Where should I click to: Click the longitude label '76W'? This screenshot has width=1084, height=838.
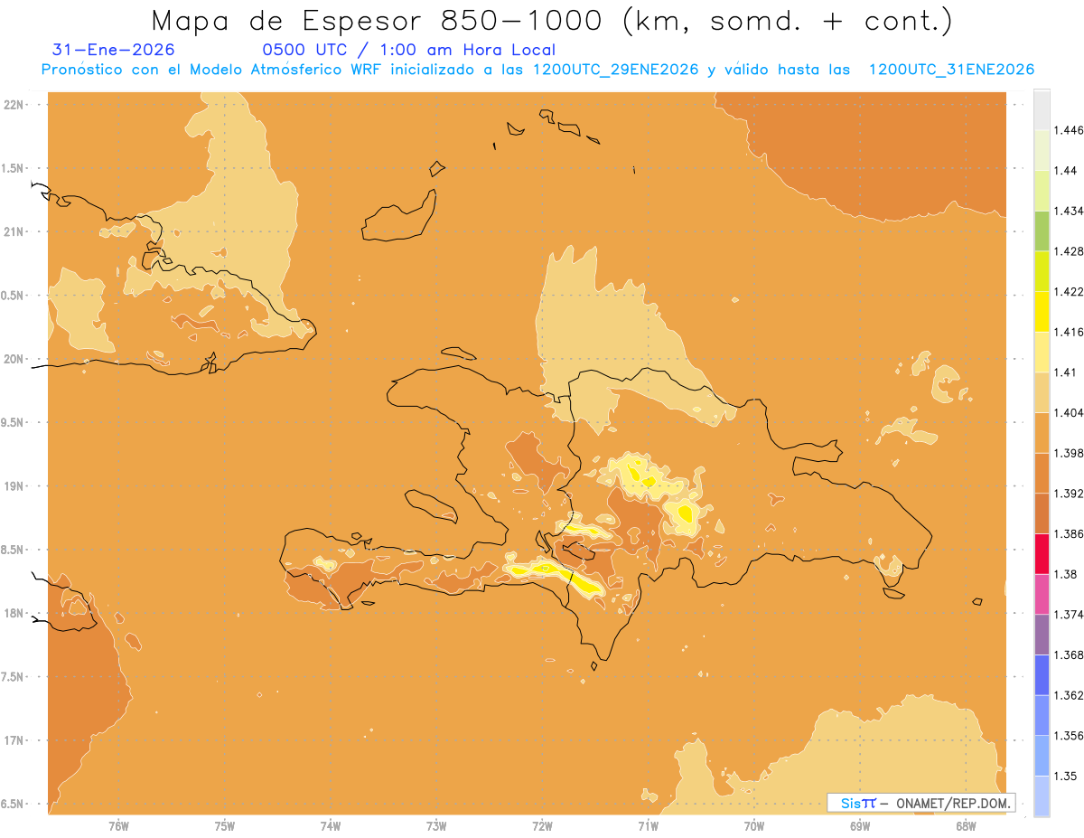118,827
